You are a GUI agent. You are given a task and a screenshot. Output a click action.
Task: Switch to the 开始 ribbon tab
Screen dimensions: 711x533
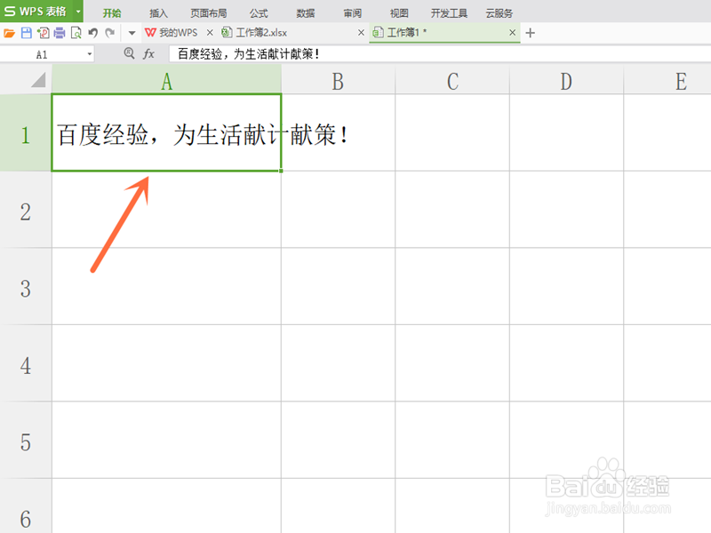(112, 13)
